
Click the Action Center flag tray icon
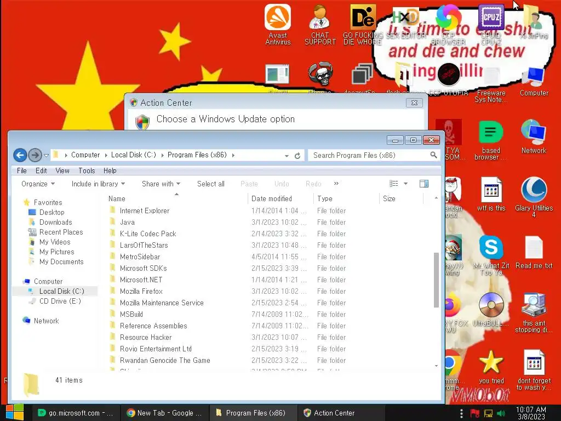475,413
